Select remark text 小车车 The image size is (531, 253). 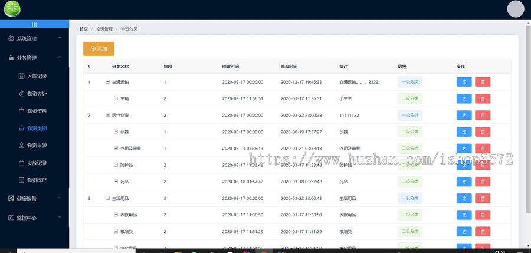(x=345, y=98)
